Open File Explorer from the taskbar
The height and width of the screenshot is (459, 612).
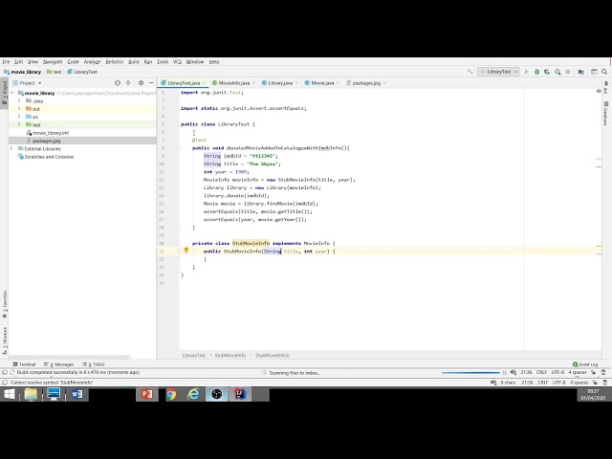pos(31,394)
